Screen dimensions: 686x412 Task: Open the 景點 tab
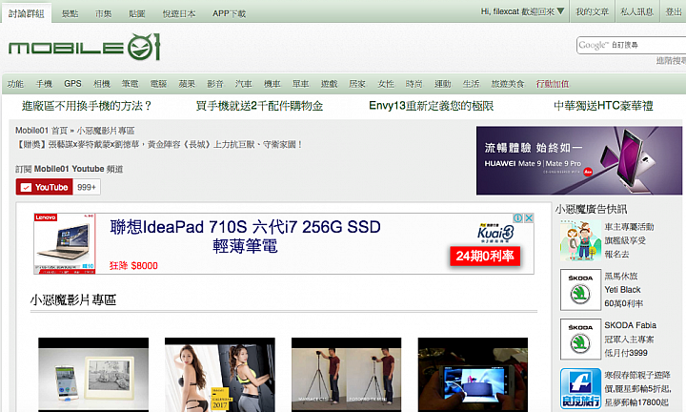(70, 13)
